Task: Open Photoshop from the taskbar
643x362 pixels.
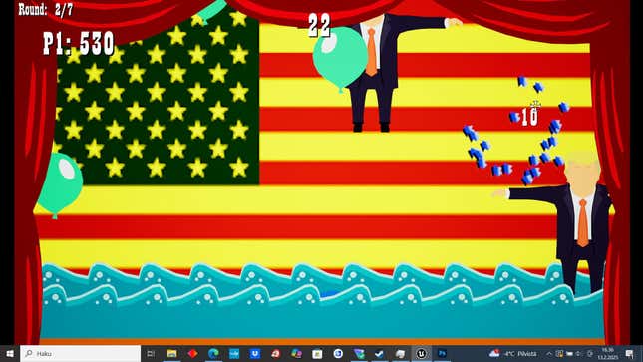Action: click(442, 353)
